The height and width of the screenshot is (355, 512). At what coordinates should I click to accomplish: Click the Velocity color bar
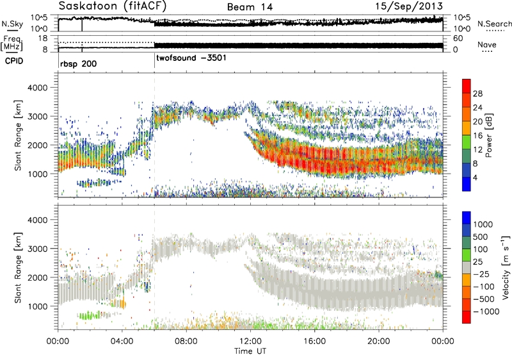(x=467, y=267)
